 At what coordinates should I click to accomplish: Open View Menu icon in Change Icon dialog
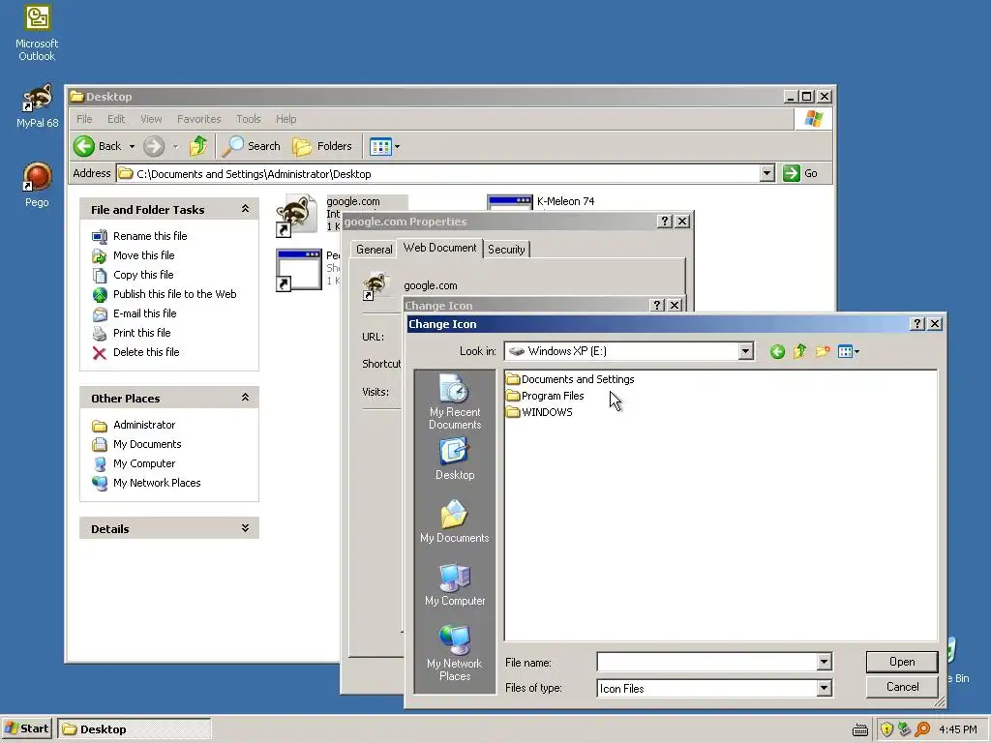[x=848, y=351]
